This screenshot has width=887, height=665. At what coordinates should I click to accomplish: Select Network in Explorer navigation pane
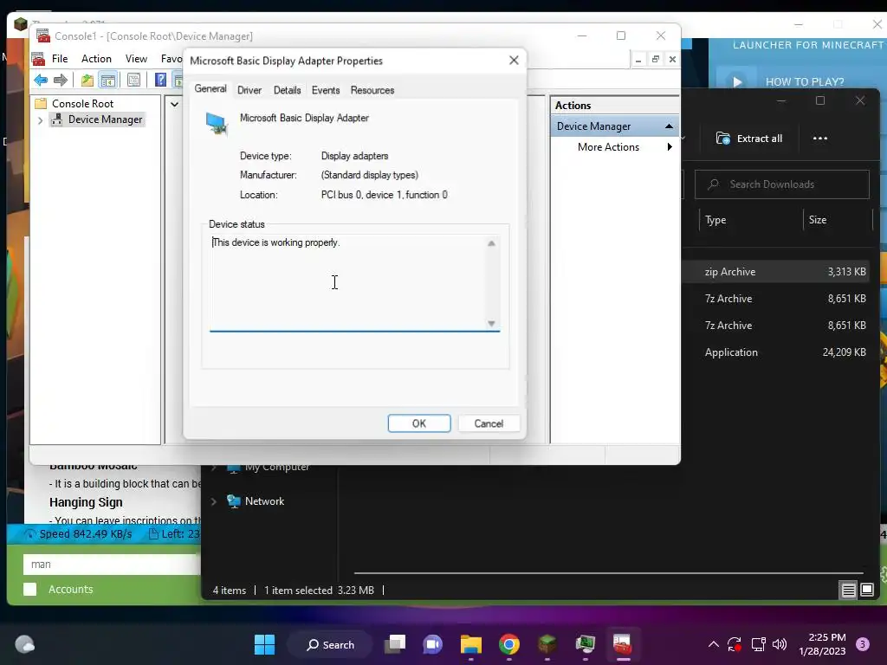click(264, 501)
